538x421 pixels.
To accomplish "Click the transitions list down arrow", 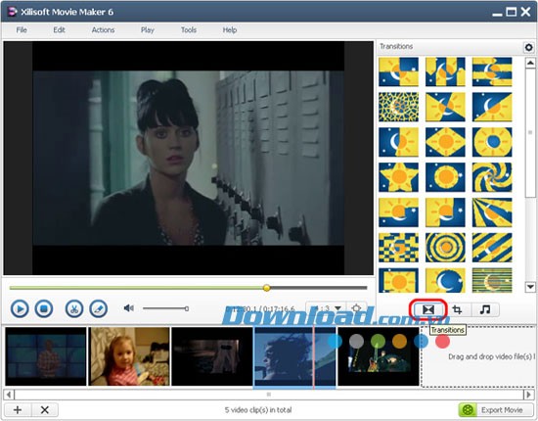I will pyautogui.click(x=530, y=287).
